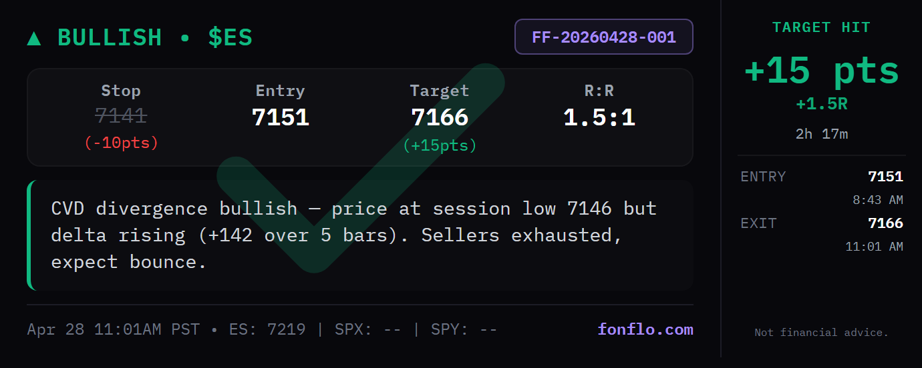Click the large +15 pts result

[x=821, y=71]
